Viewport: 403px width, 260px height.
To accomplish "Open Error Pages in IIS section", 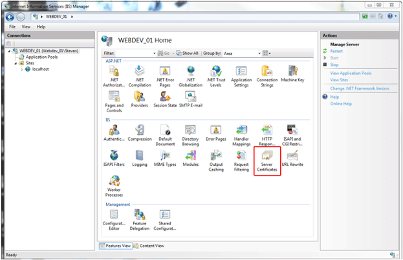I will tap(216, 133).
